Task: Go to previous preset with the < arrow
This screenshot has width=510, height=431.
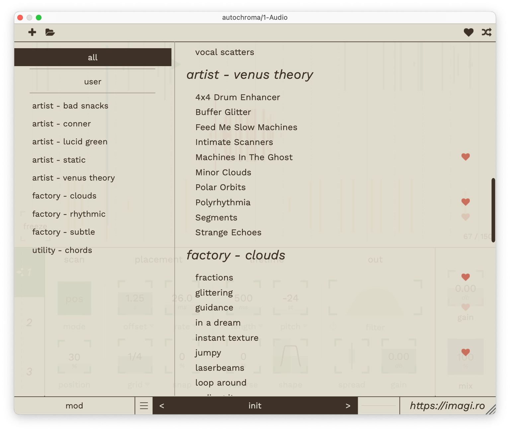Action: 162,405
